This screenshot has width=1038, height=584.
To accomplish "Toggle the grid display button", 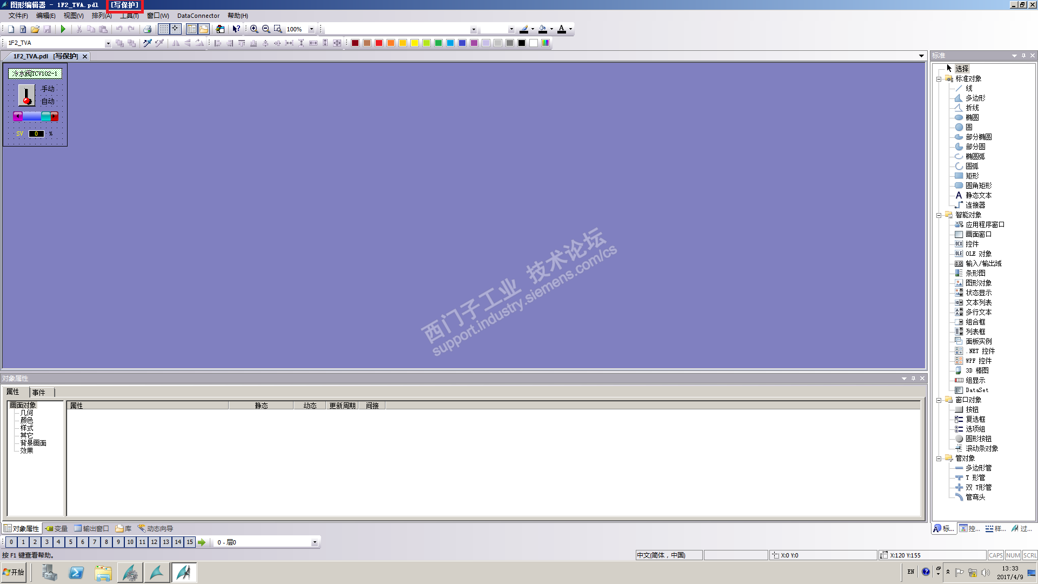I will tap(163, 29).
